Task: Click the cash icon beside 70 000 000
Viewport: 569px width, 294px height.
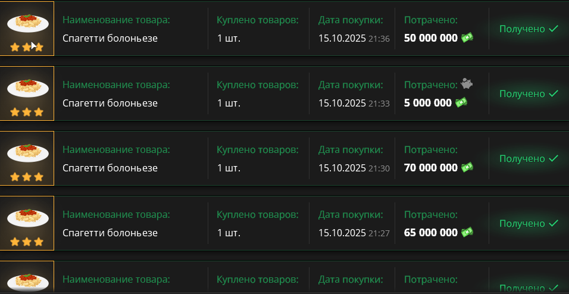Action: [x=467, y=168]
